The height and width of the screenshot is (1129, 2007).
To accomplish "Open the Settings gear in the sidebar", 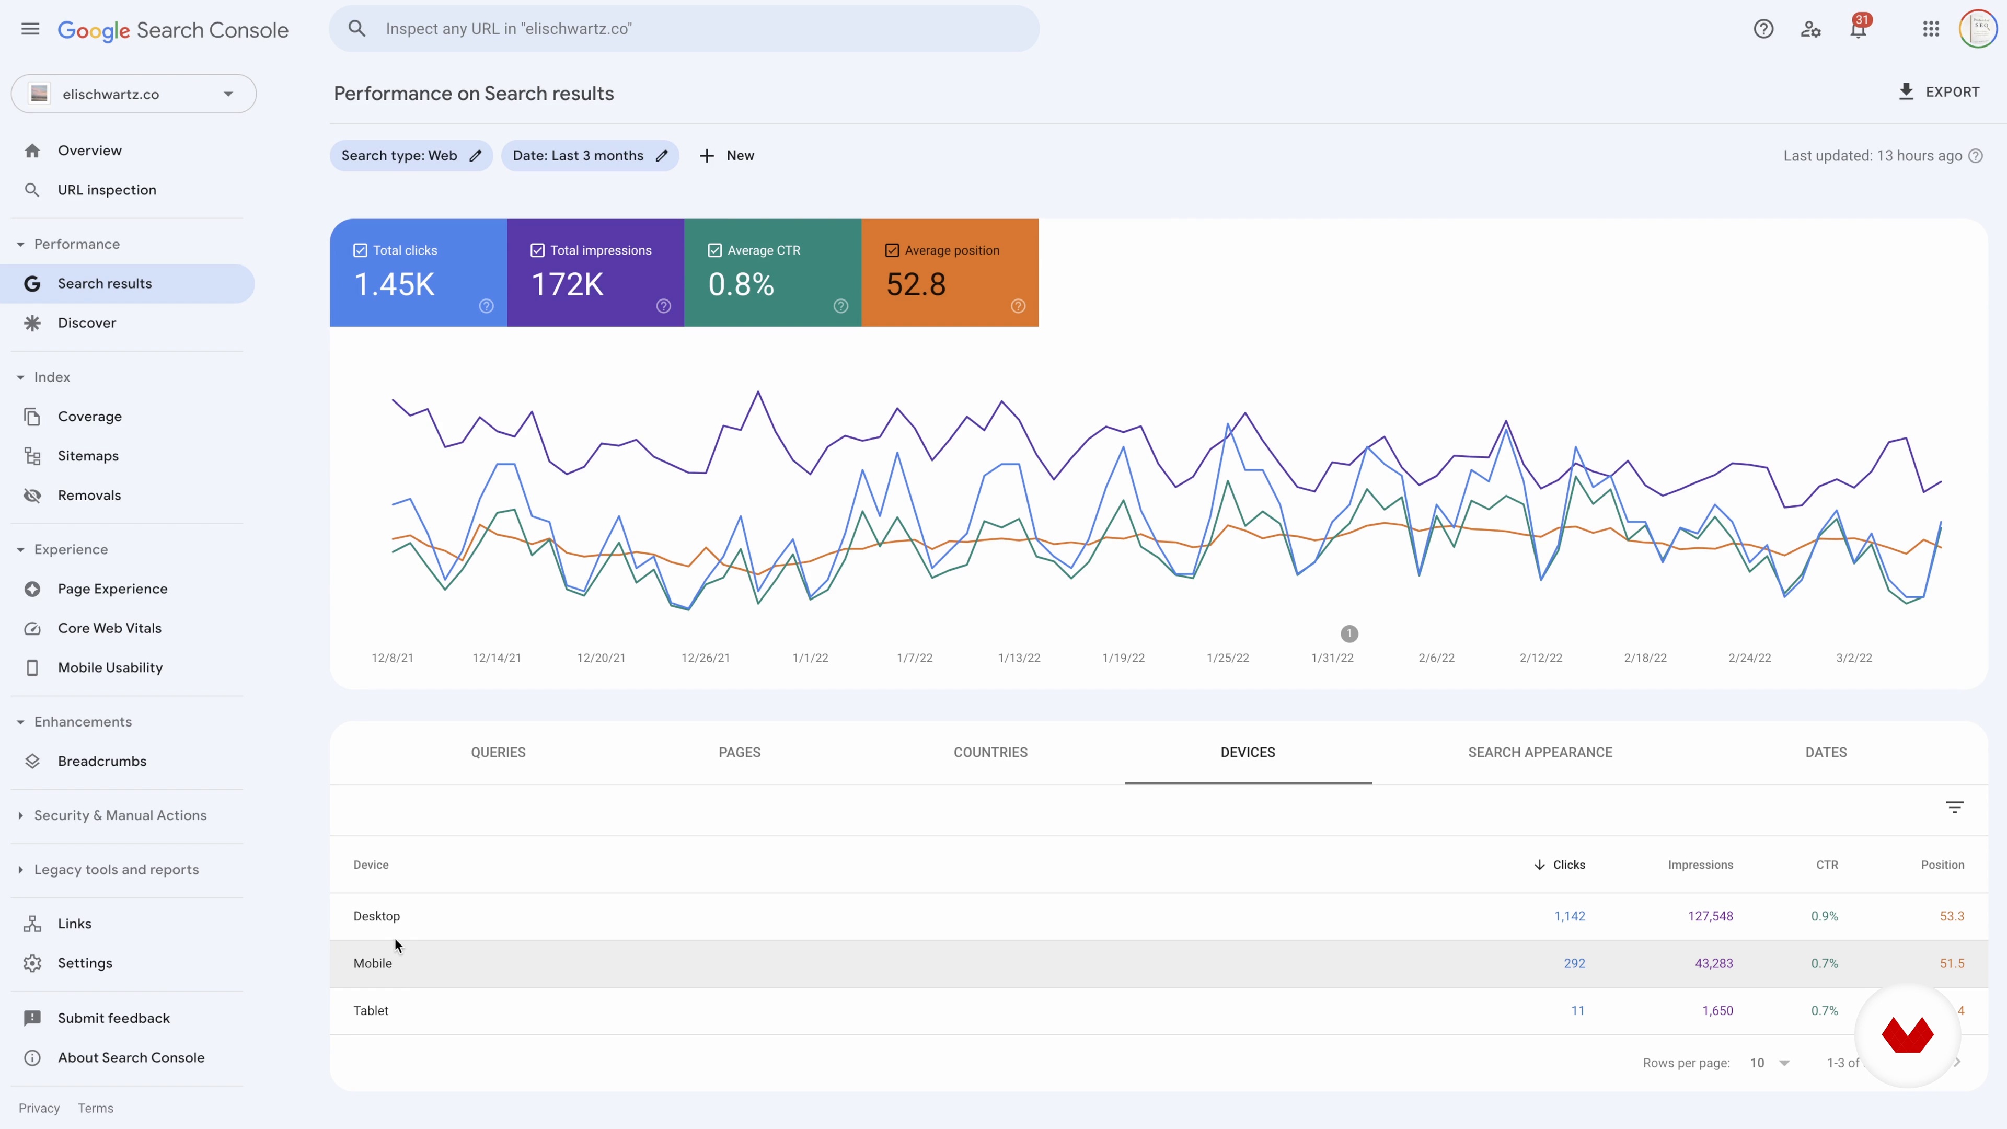I will pos(32,963).
